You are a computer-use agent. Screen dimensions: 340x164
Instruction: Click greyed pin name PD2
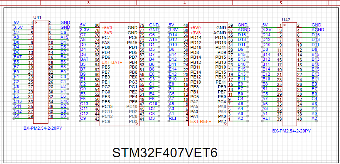[133, 112]
